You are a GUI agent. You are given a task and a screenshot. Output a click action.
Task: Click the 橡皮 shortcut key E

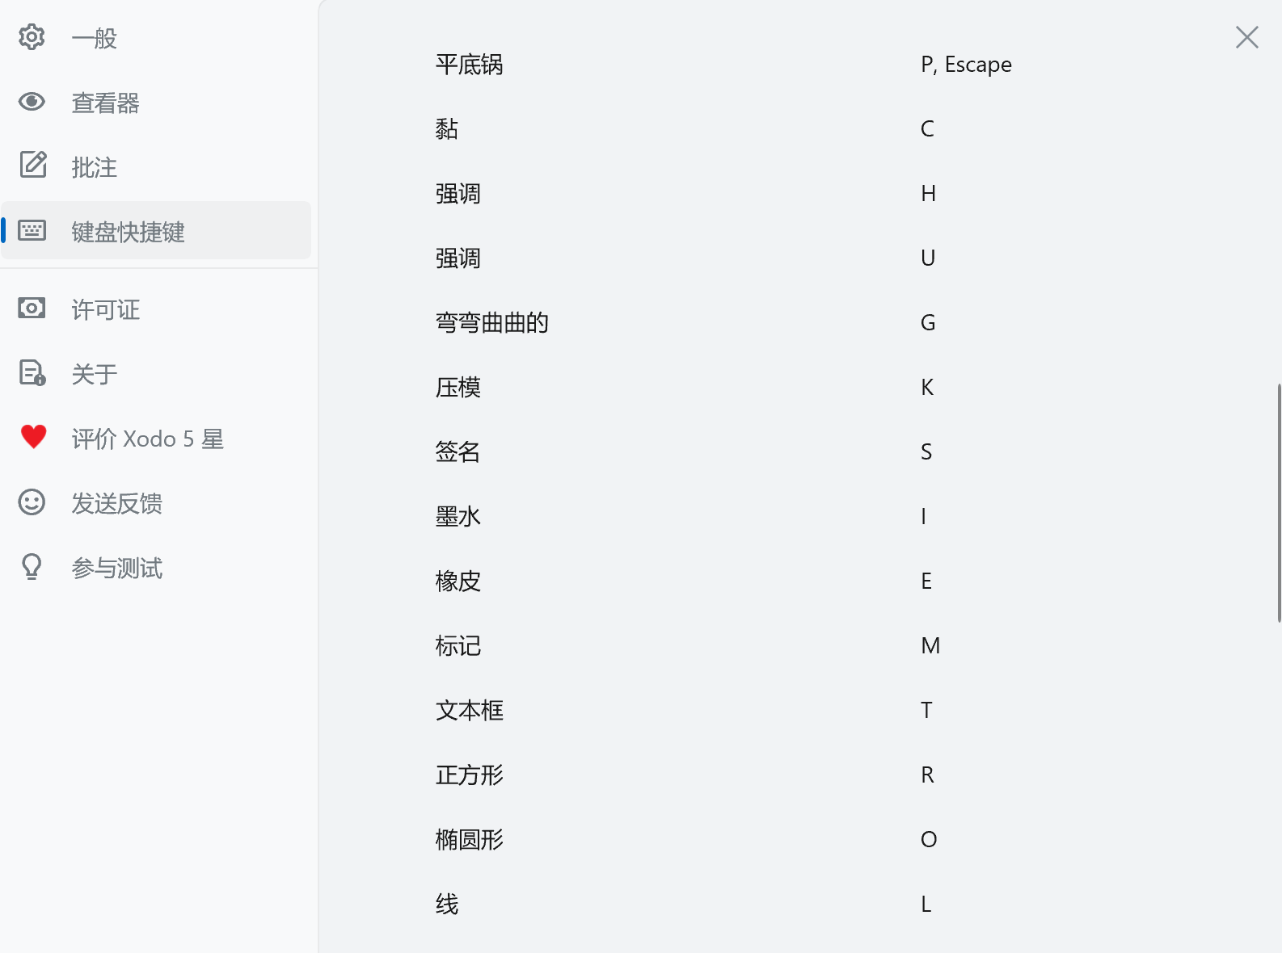pyautogui.click(x=926, y=581)
